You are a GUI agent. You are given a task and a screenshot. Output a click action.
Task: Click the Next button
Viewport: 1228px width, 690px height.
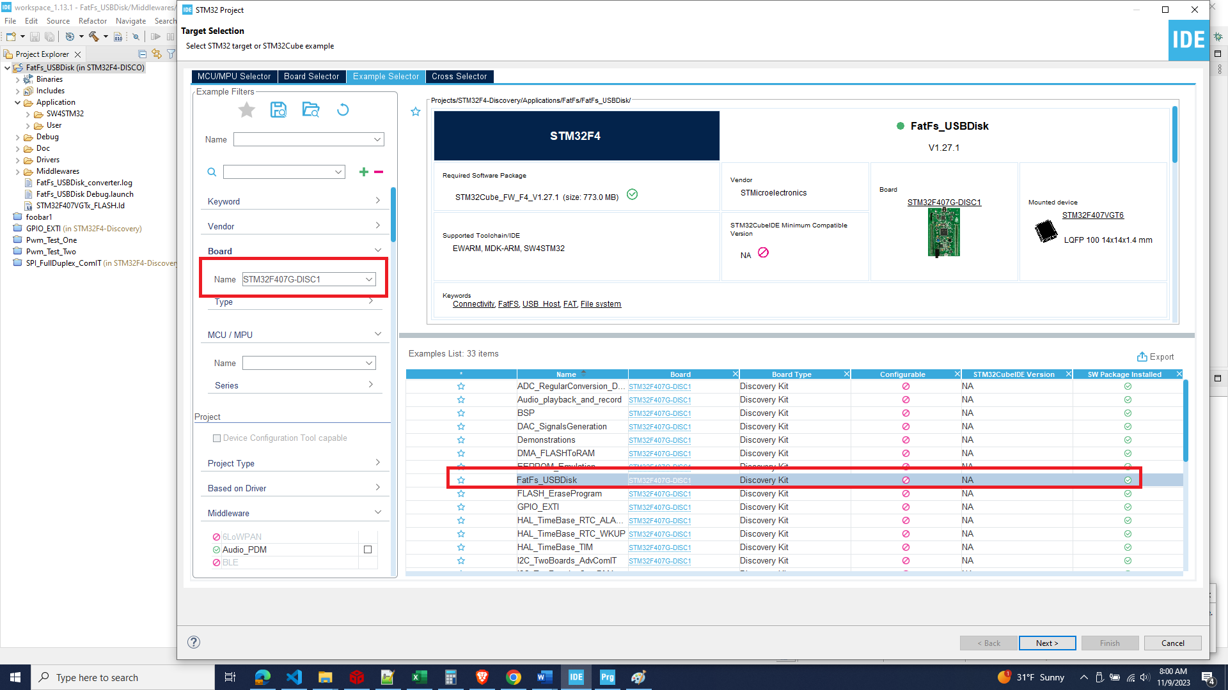1046,643
